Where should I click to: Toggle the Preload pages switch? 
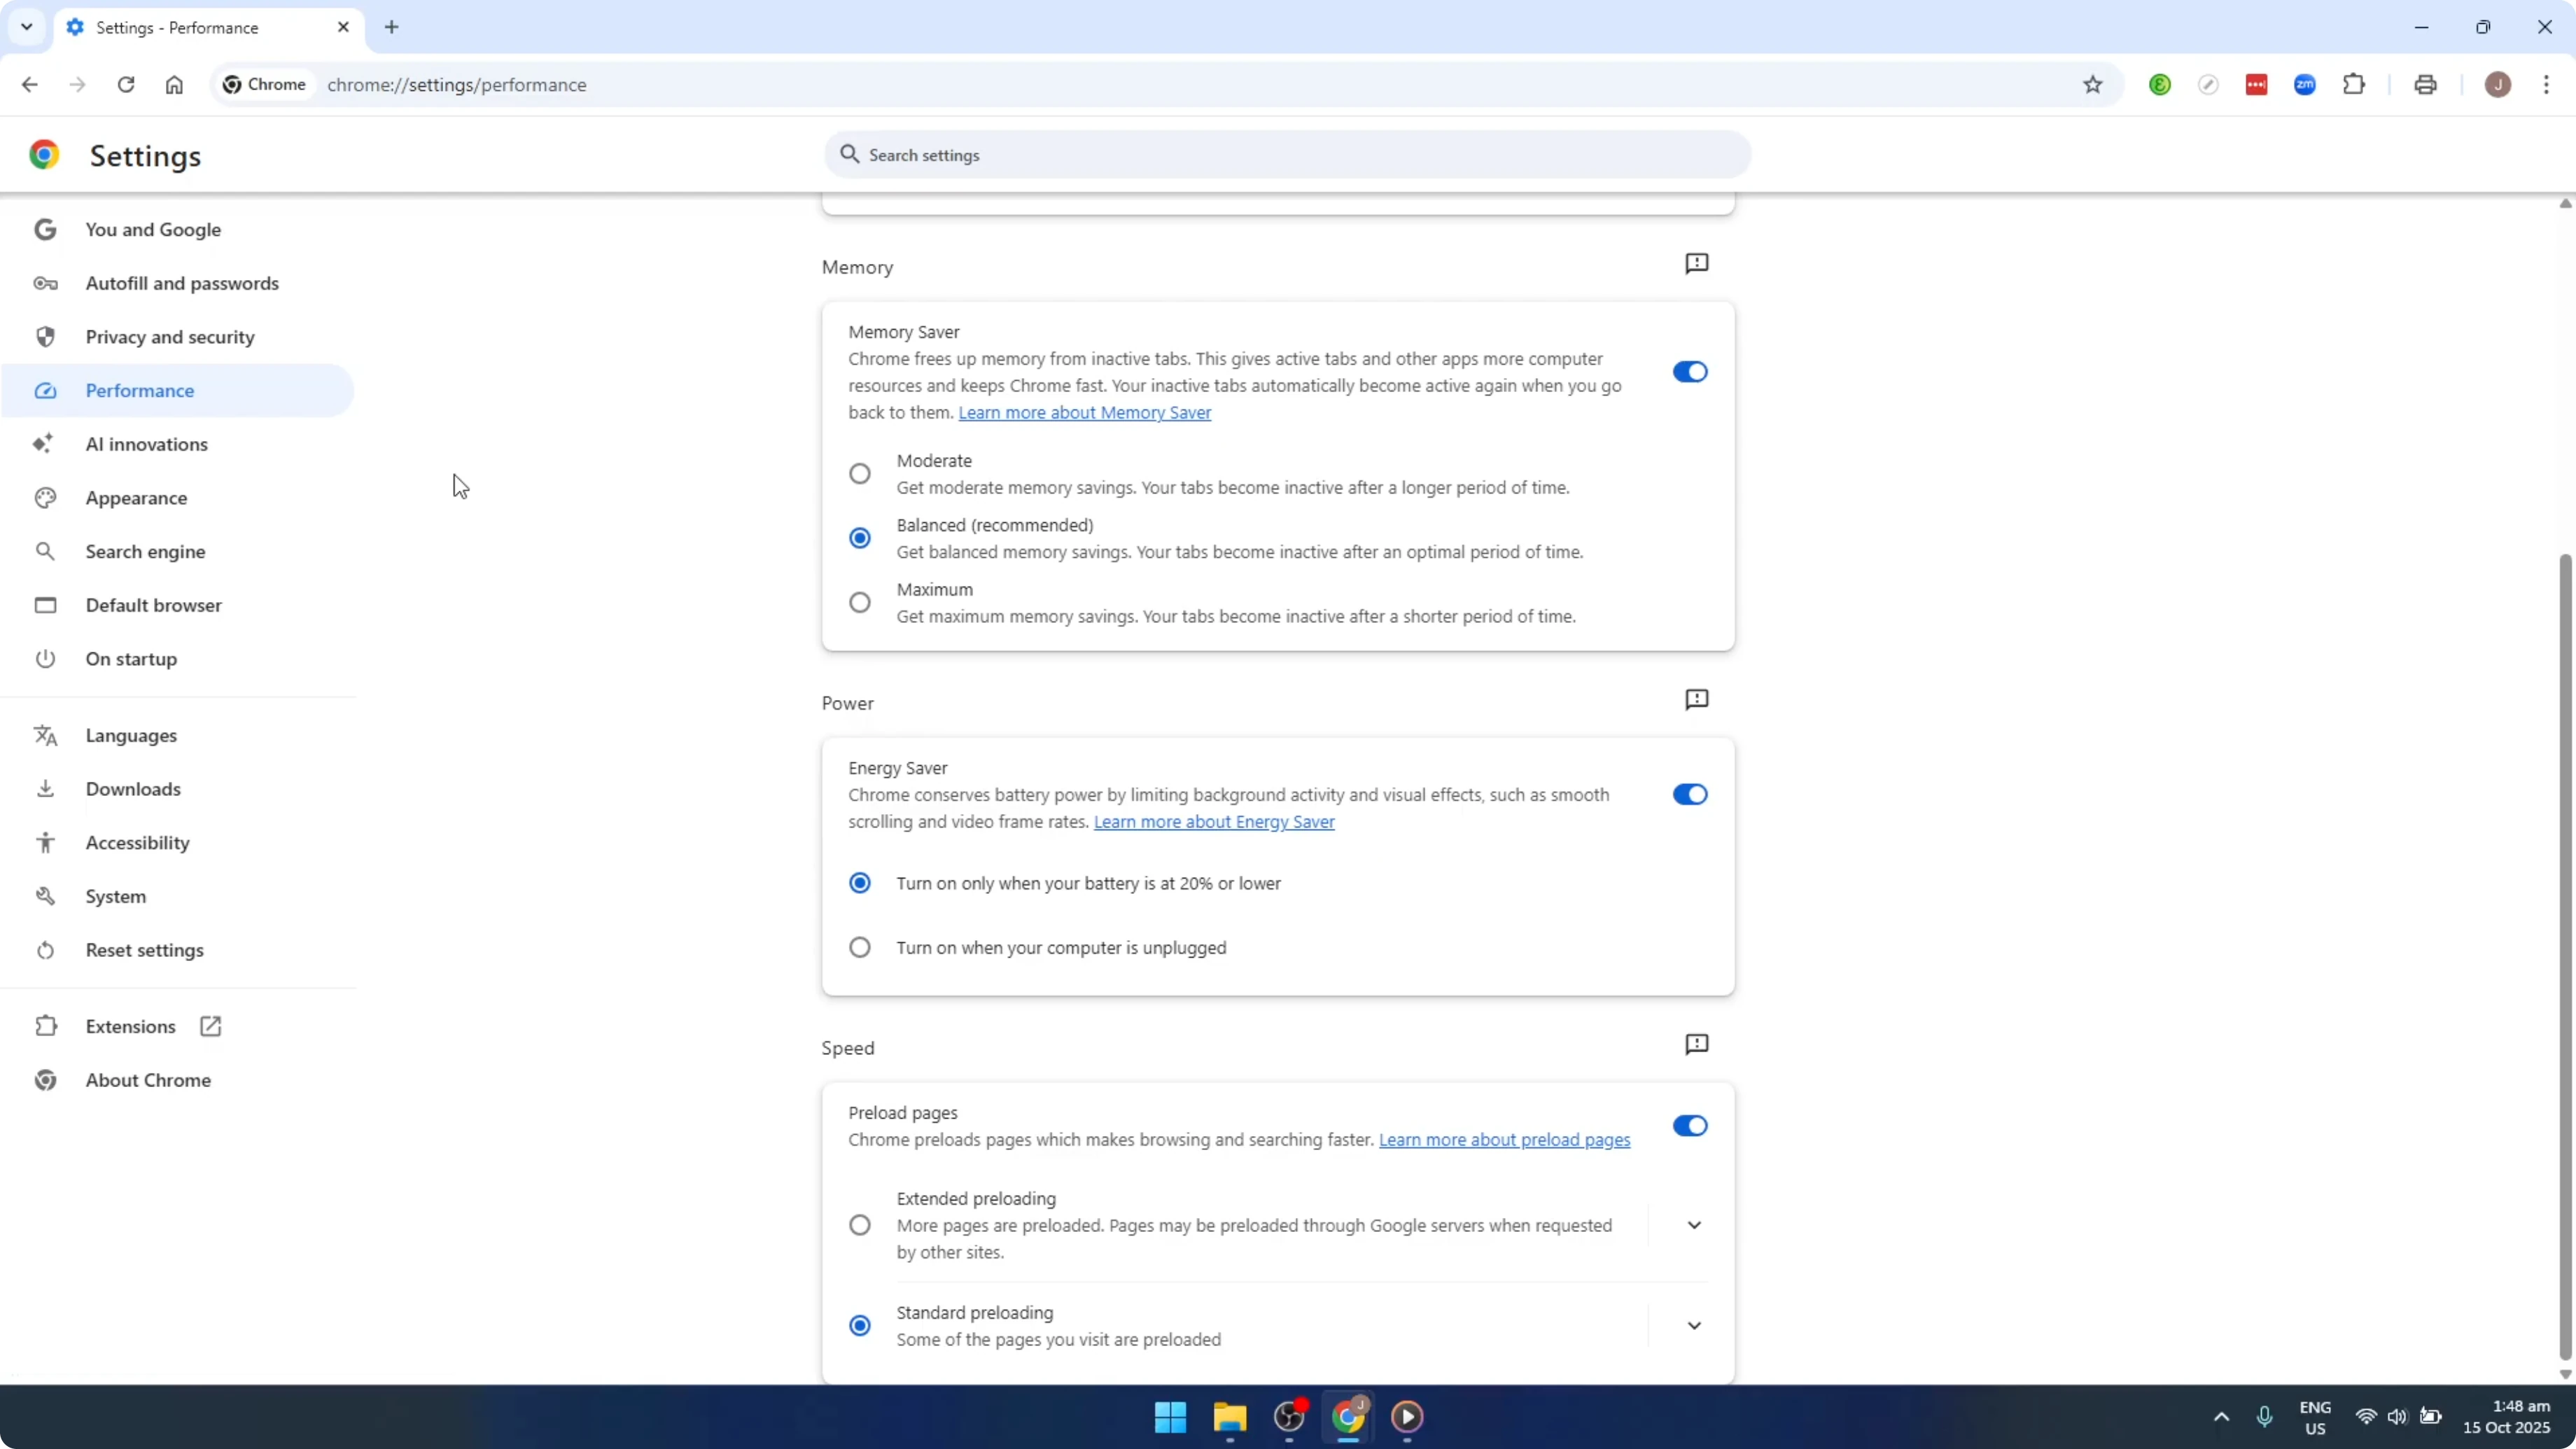tap(1690, 1126)
